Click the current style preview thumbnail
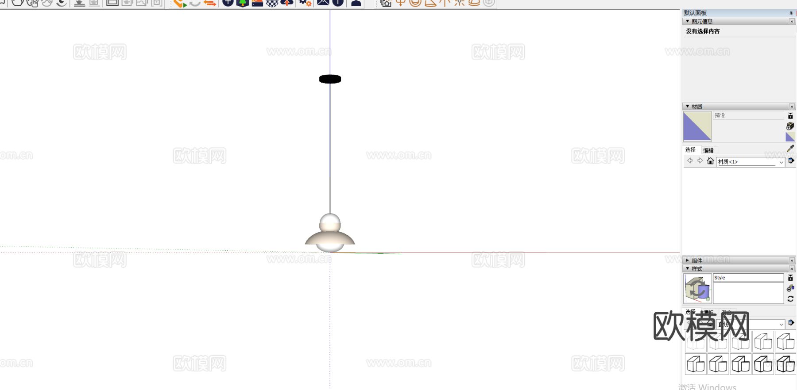797x390 pixels. point(697,289)
